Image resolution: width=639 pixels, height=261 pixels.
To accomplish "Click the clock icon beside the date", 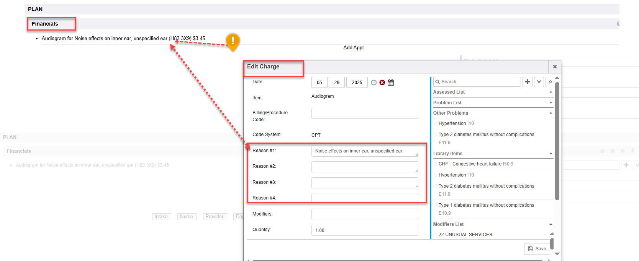I will [x=374, y=83].
